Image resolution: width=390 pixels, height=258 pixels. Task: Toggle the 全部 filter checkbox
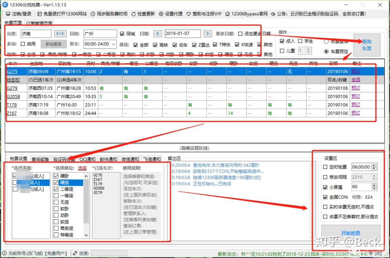click(x=135, y=45)
